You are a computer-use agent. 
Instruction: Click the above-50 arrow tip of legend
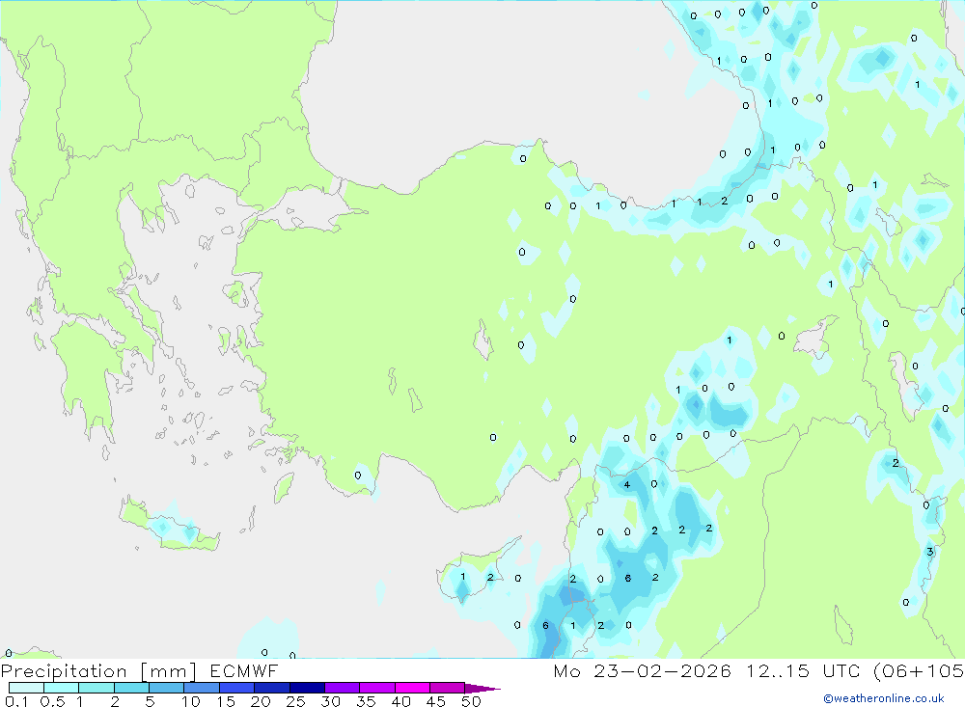coord(482,689)
